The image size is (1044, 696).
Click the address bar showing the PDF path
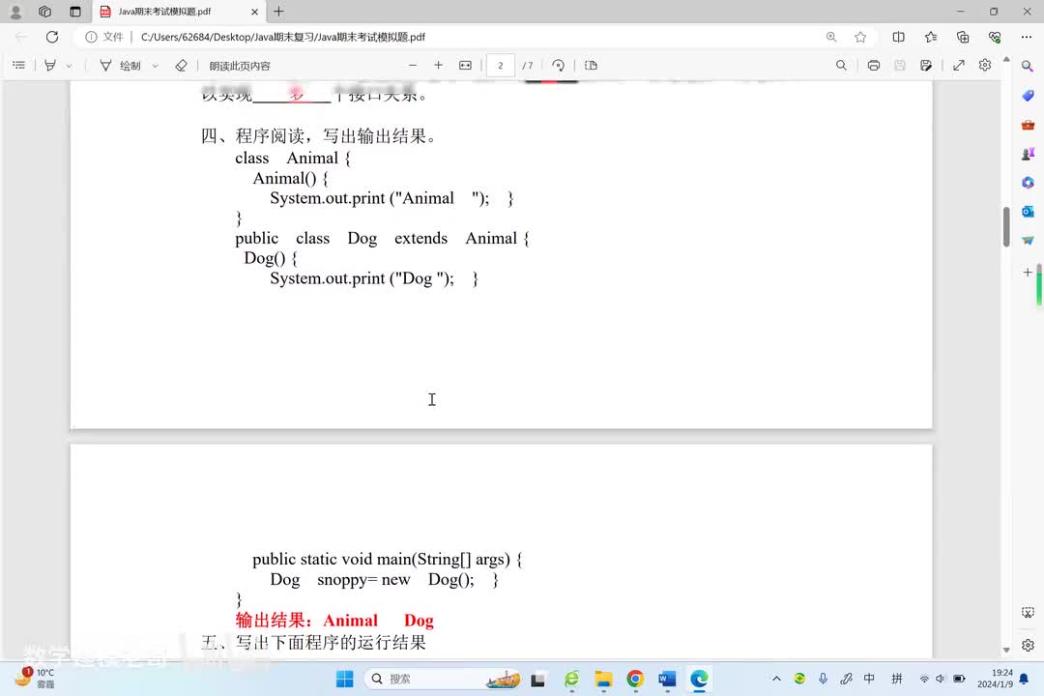(283, 37)
